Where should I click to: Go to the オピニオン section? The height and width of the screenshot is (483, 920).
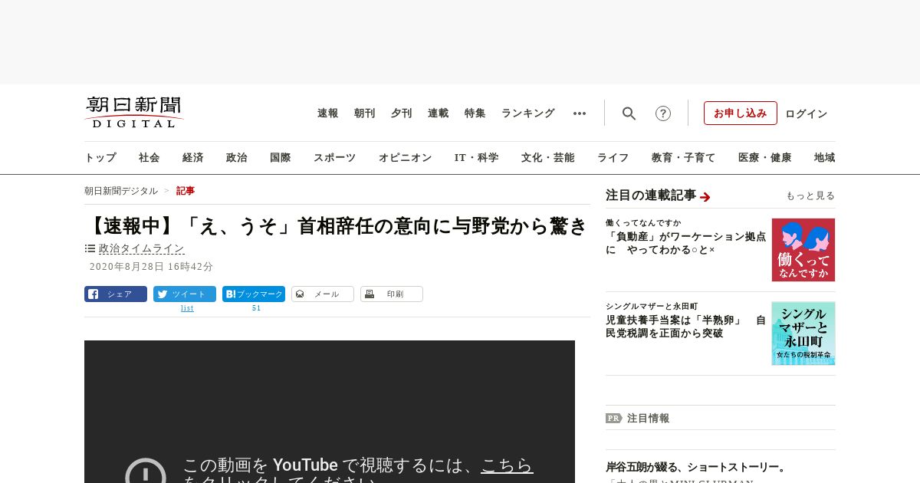tap(405, 157)
